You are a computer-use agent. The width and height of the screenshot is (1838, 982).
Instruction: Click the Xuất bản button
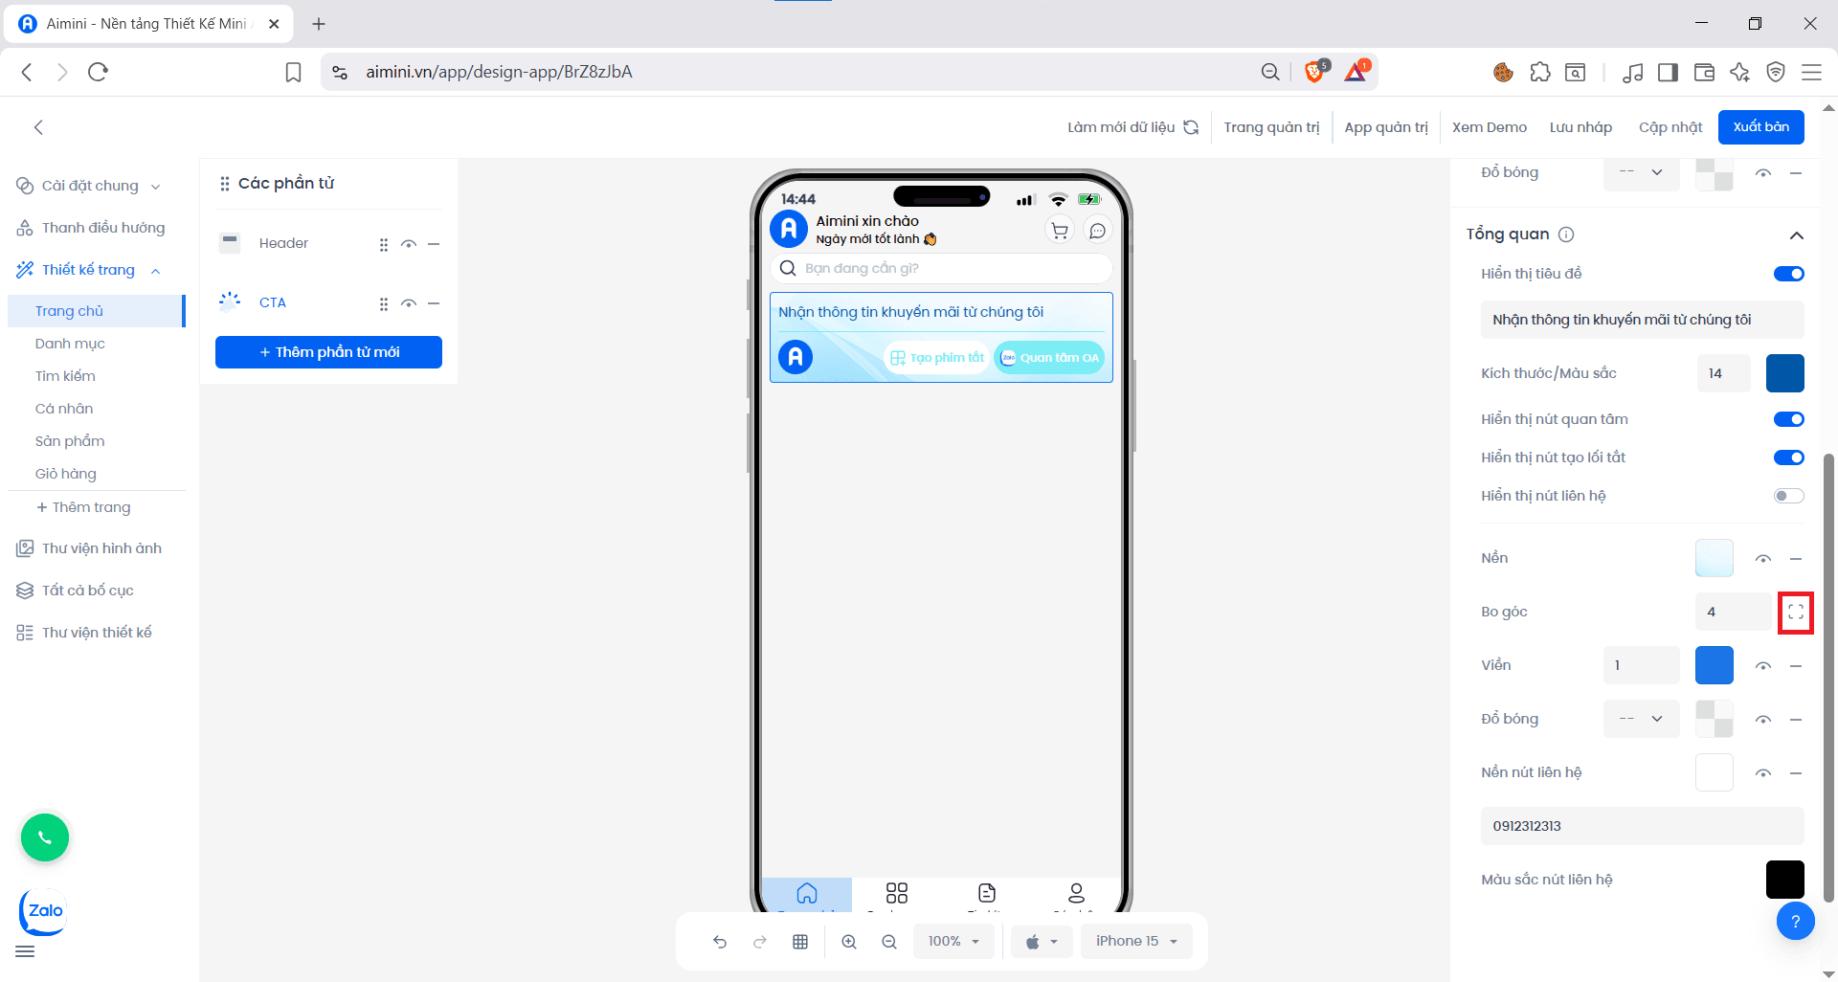1760,126
